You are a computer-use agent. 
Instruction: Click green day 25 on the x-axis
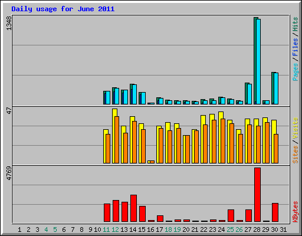pos(230,230)
